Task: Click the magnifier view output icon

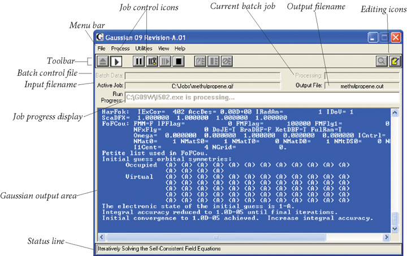Action: pos(382,61)
